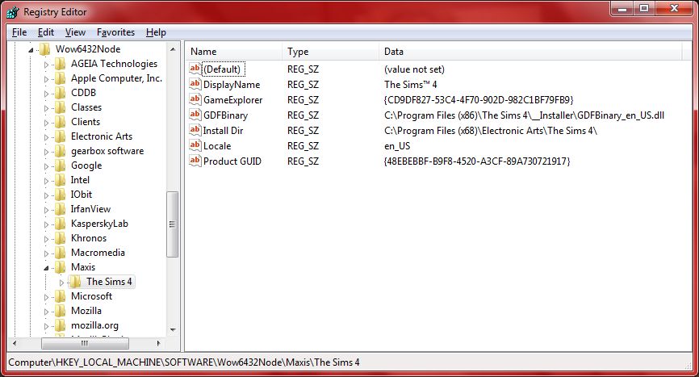Image resolution: width=699 pixels, height=377 pixels.
Task: Click the Data column header
Action: pyautogui.click(x=530, y=51)
